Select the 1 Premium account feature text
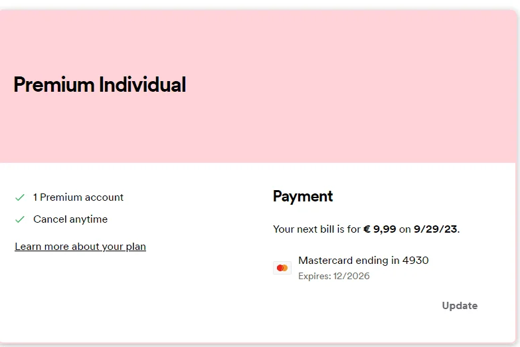The height and width of the screenshot is (347, 520). click(x=78, y=197)
